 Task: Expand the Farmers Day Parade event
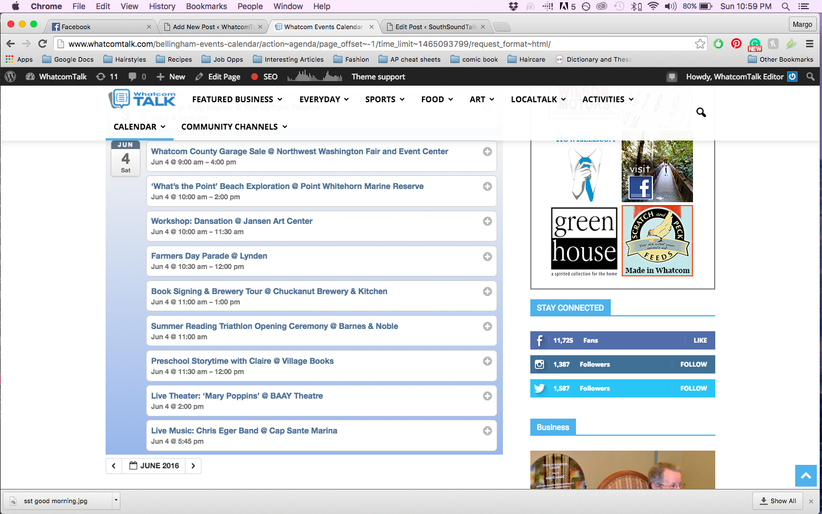(487, 256)
